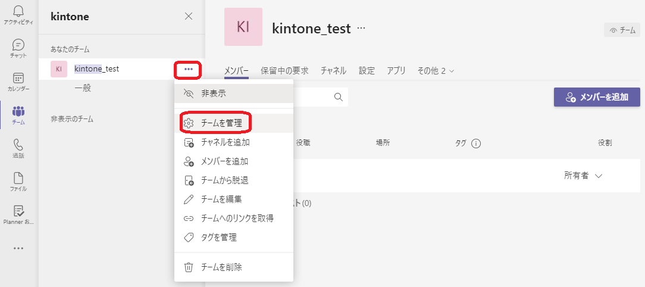
Task: Click the info icon beside タグ column
Action: coord(476,143)
